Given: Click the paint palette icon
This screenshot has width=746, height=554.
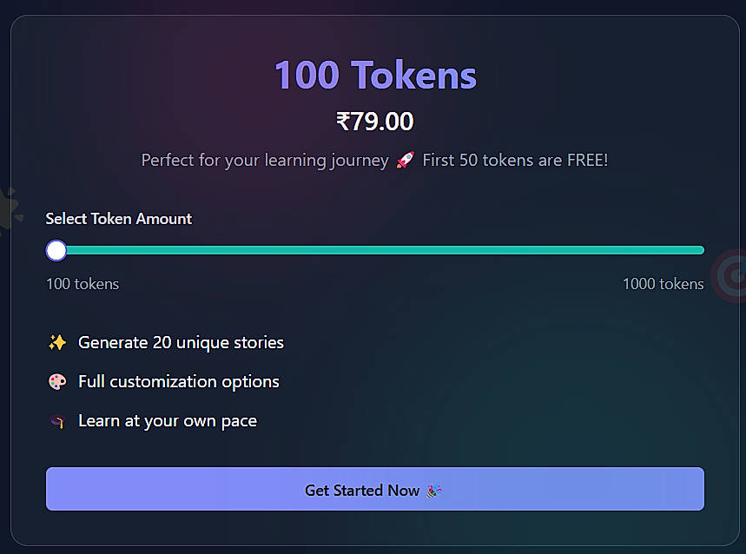Looking at the screenshot, I should (x=56, y=382).
